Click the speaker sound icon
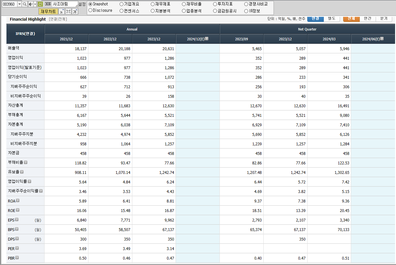The image size is (396, 265). [x=30, y=4]
